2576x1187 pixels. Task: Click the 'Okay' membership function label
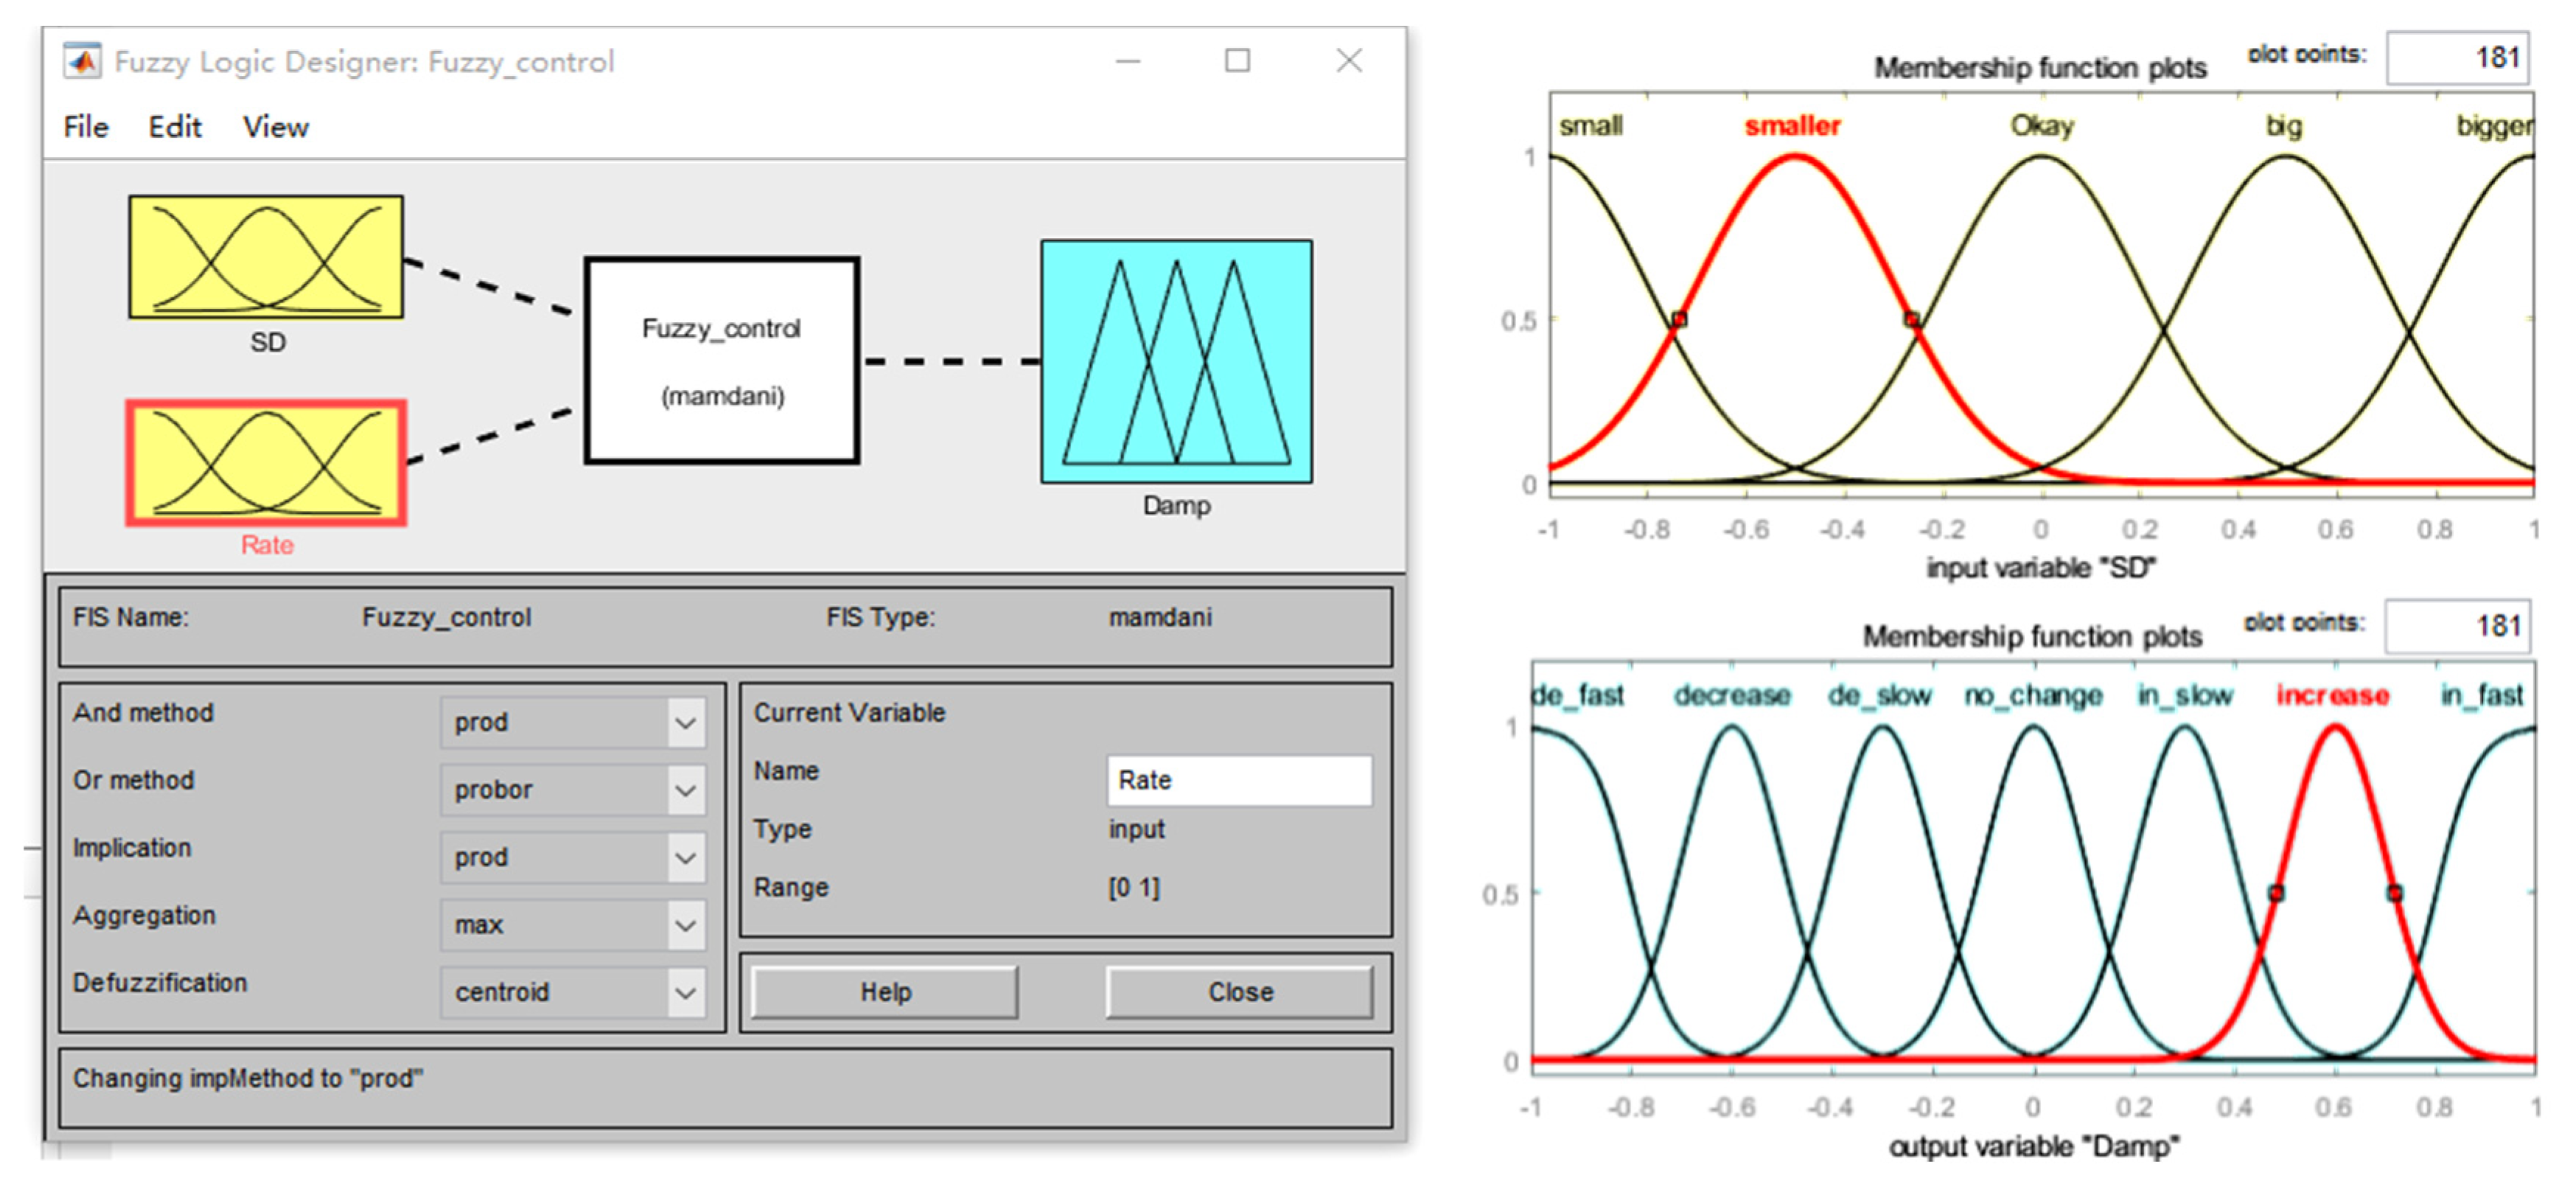tap(2042, 126)
